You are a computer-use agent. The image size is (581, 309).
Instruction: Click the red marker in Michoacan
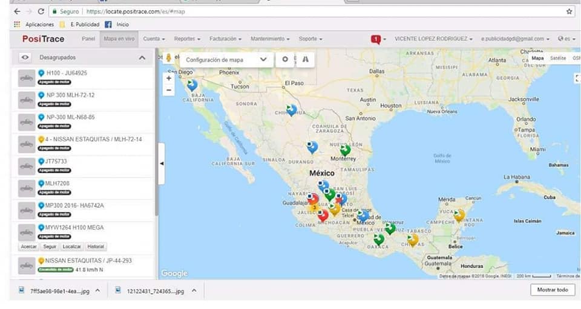[x=323, y=215]
